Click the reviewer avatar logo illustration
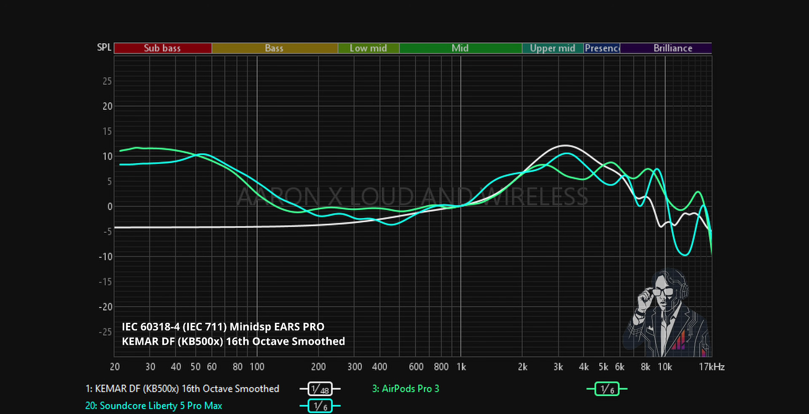The width and height of the screenshot is (809, 414). pos(667,312)
